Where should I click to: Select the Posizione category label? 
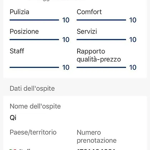pos(24,31)
